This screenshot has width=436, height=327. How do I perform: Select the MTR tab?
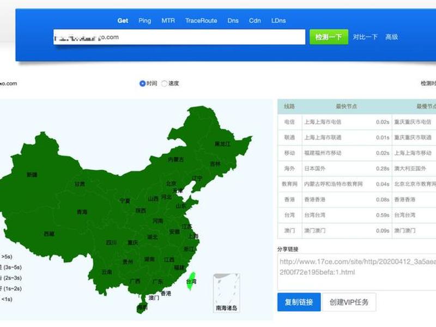pos(168,21)
